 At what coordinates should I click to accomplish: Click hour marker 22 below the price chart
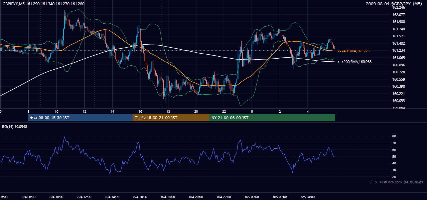click(x=224, y=112)
